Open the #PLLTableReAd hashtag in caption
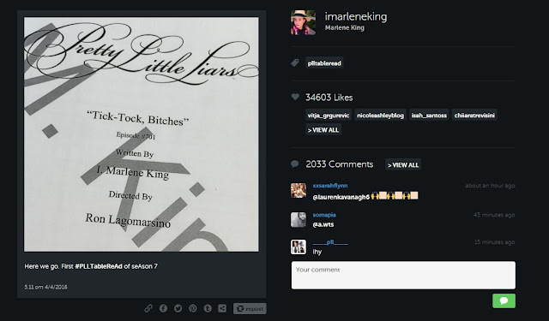 [x=99, y=266]
